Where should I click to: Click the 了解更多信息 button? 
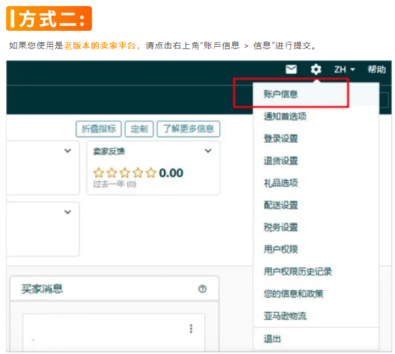[x=188, y=129]
